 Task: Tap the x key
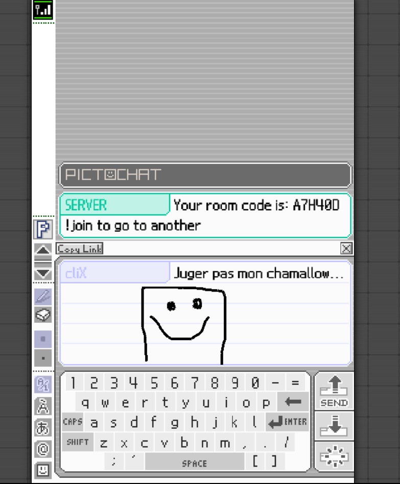click(x=124, y=442)
